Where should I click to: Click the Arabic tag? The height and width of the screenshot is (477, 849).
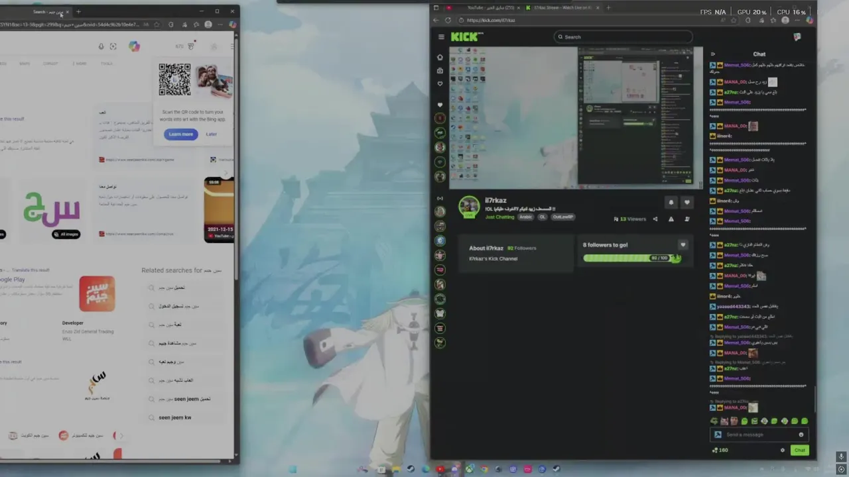coord(526,217)
